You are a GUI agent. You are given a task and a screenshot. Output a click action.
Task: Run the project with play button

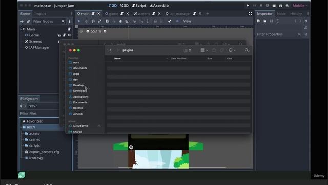[x=248, y=6]
